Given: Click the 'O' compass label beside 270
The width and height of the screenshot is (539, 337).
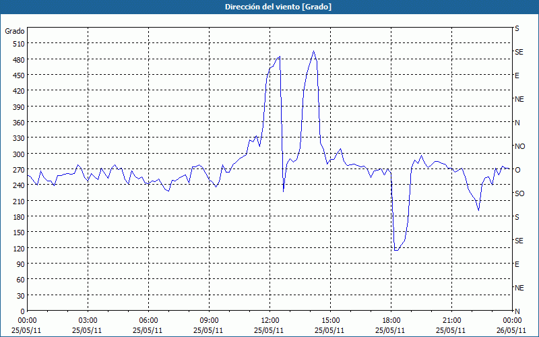Looking at the screenshot, I should [517, 170].
